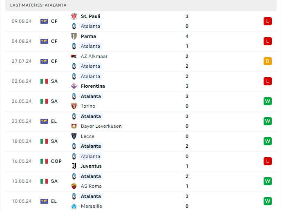This screenshot has height=211, width=282.
Task: Click the Italy flag for 02.06.24 match
Action: coord(44,81)
